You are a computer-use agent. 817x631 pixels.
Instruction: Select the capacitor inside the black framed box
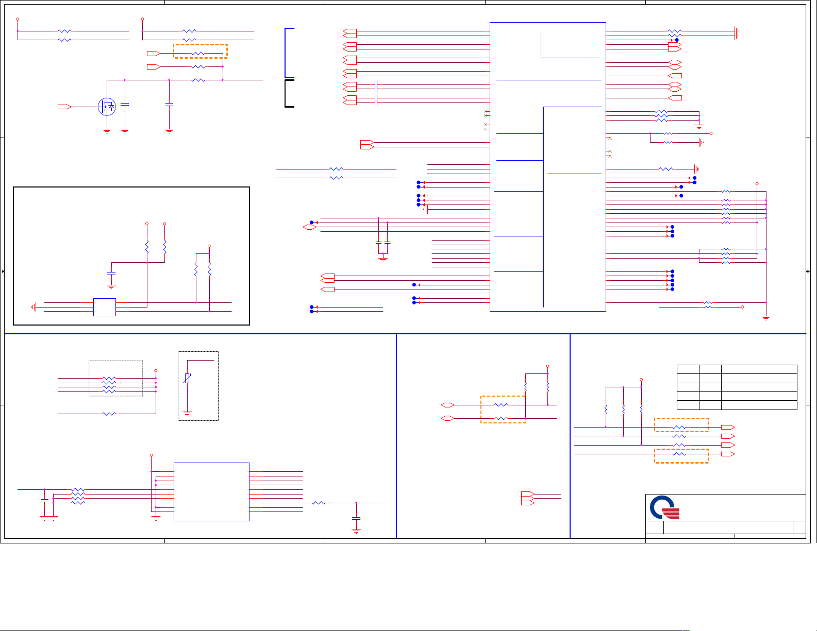(x=111, y=272)
